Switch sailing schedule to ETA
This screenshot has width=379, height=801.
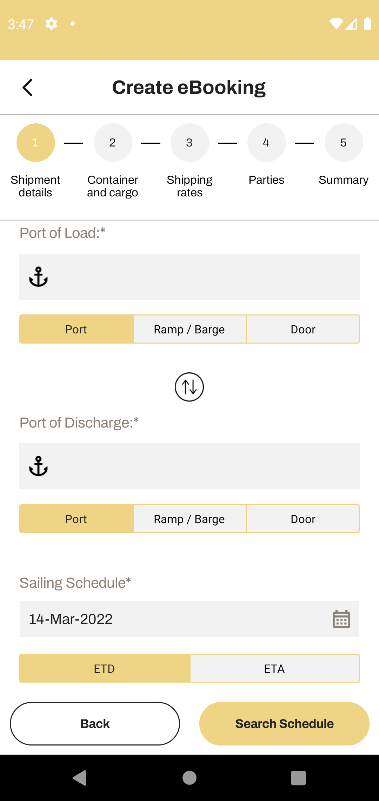274,668
